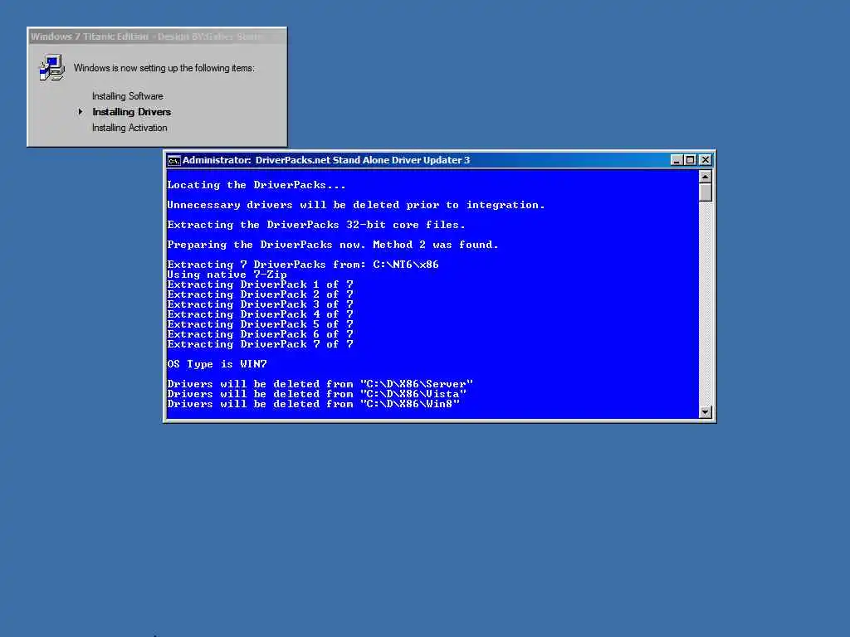Click 'Extracting DriverPack 1 of 7' line
The image size is (850, 637).
point(260,284)
